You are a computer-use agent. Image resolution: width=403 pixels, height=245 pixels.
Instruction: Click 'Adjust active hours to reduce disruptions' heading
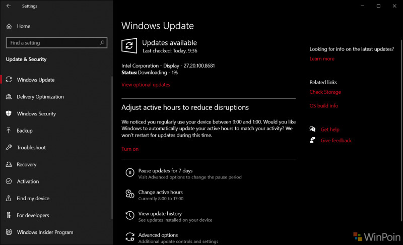point(185,107)
